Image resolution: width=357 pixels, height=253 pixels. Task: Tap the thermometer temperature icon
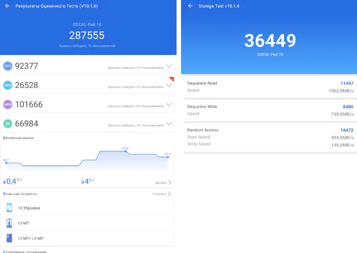[4, 182]
